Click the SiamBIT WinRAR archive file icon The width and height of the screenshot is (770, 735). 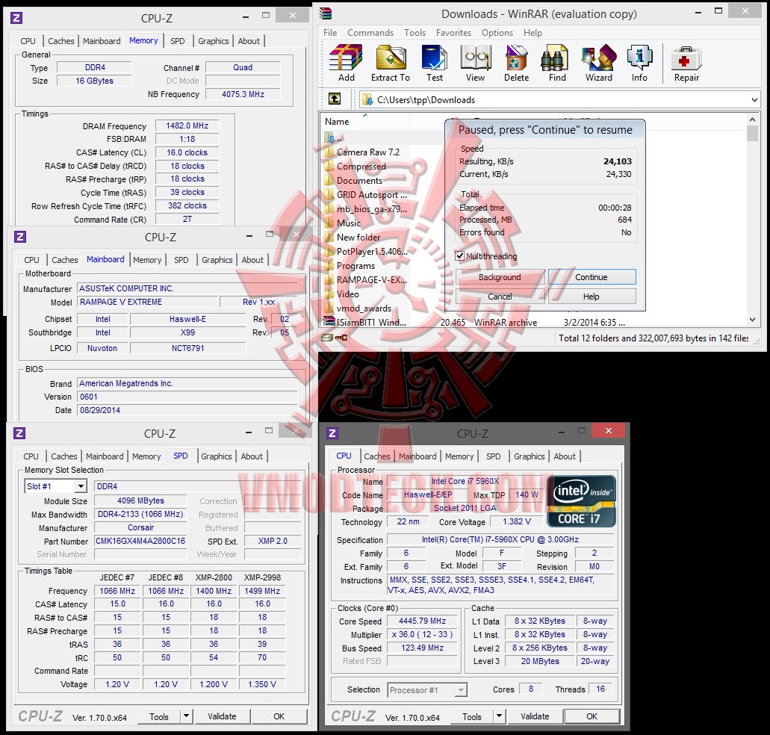(329, 322)
